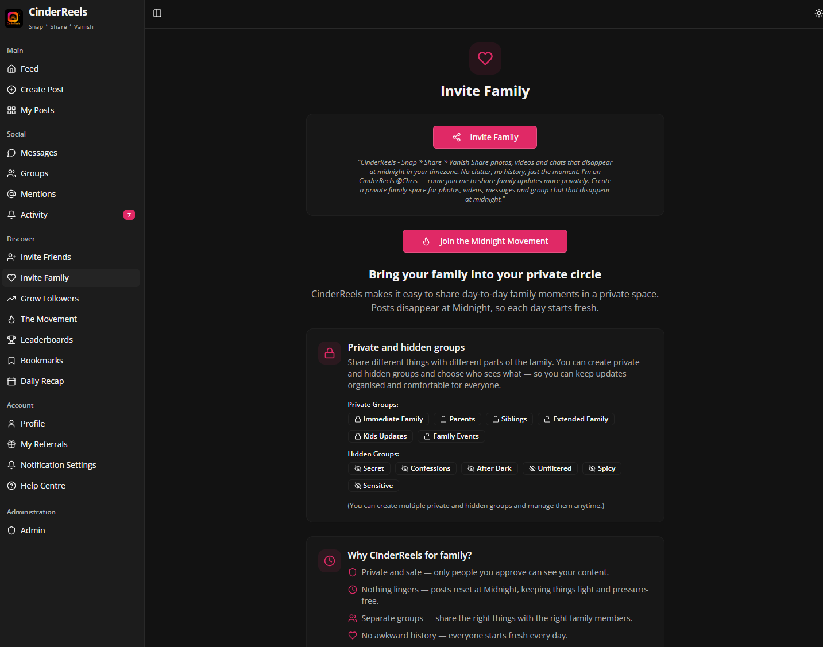
Task: Go to Create Post
Action: coord(71,90)
